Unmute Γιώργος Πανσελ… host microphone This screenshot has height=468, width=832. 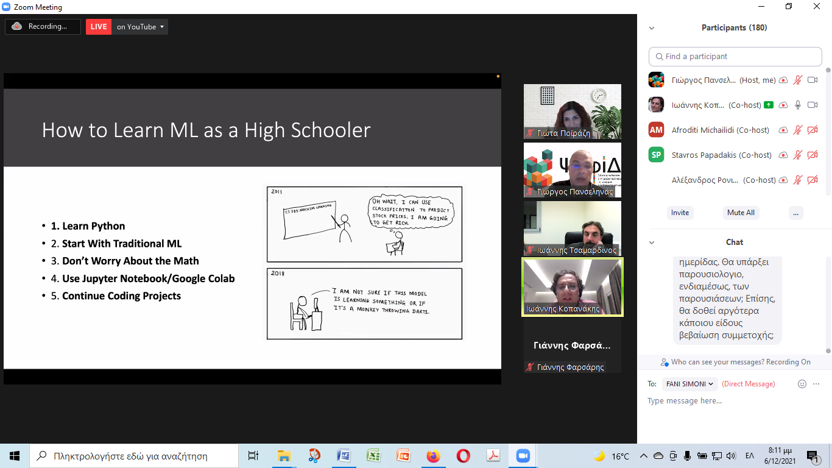pos(798,80)
